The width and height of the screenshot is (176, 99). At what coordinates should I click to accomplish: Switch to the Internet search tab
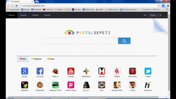[12, 15]
